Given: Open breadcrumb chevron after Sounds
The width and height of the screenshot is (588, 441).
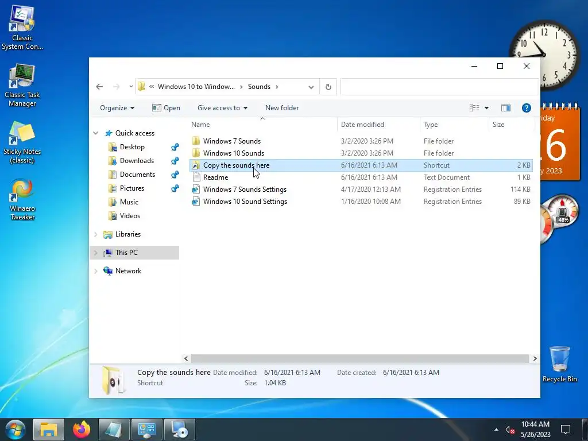Looking at the screenshot, I should 277,87.
